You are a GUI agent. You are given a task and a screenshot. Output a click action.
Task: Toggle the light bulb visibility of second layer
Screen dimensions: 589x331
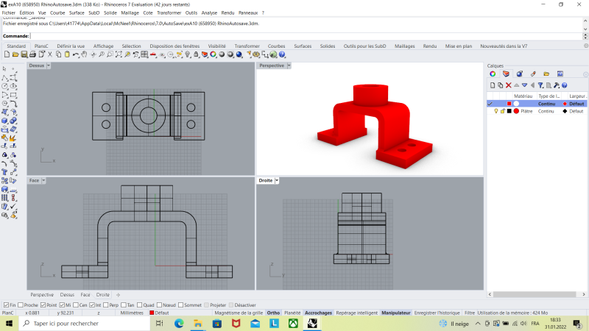[496, 111]
